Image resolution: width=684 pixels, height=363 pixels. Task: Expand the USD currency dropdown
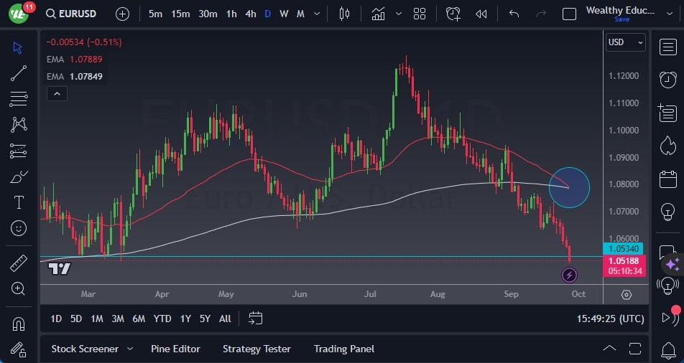[x=625, y=42]
